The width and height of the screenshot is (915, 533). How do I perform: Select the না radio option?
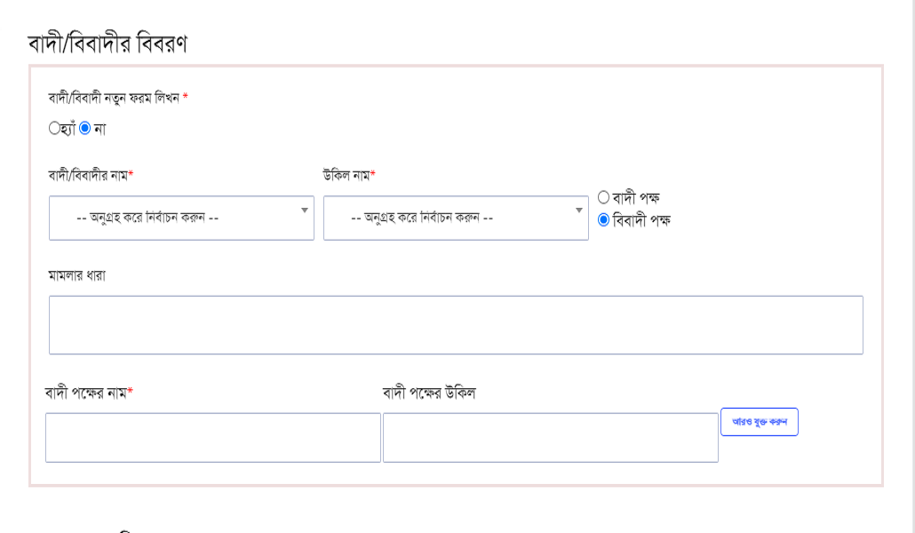tap(85, 129)
